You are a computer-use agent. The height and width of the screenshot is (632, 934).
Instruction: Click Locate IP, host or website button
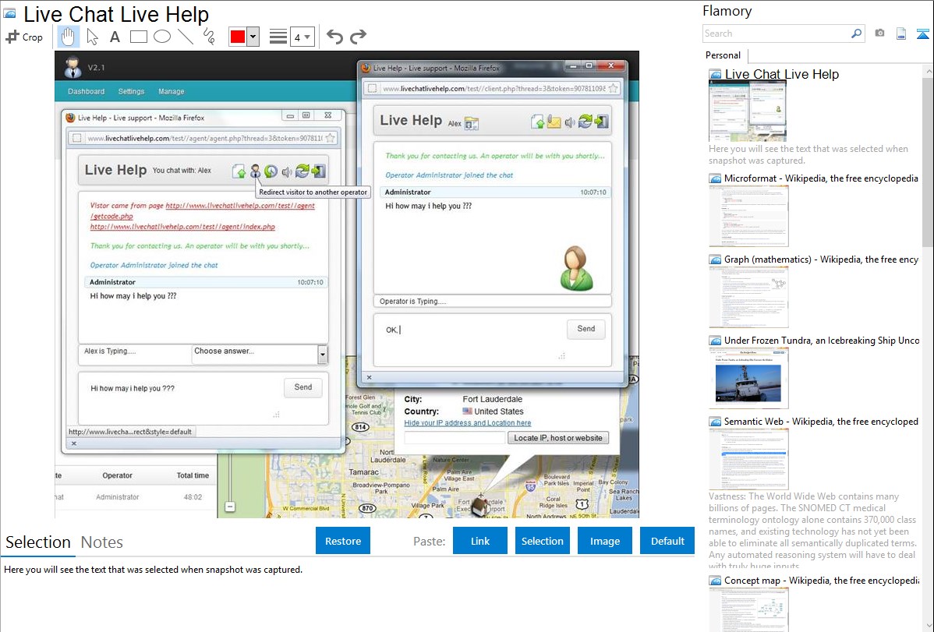(558, 438)
